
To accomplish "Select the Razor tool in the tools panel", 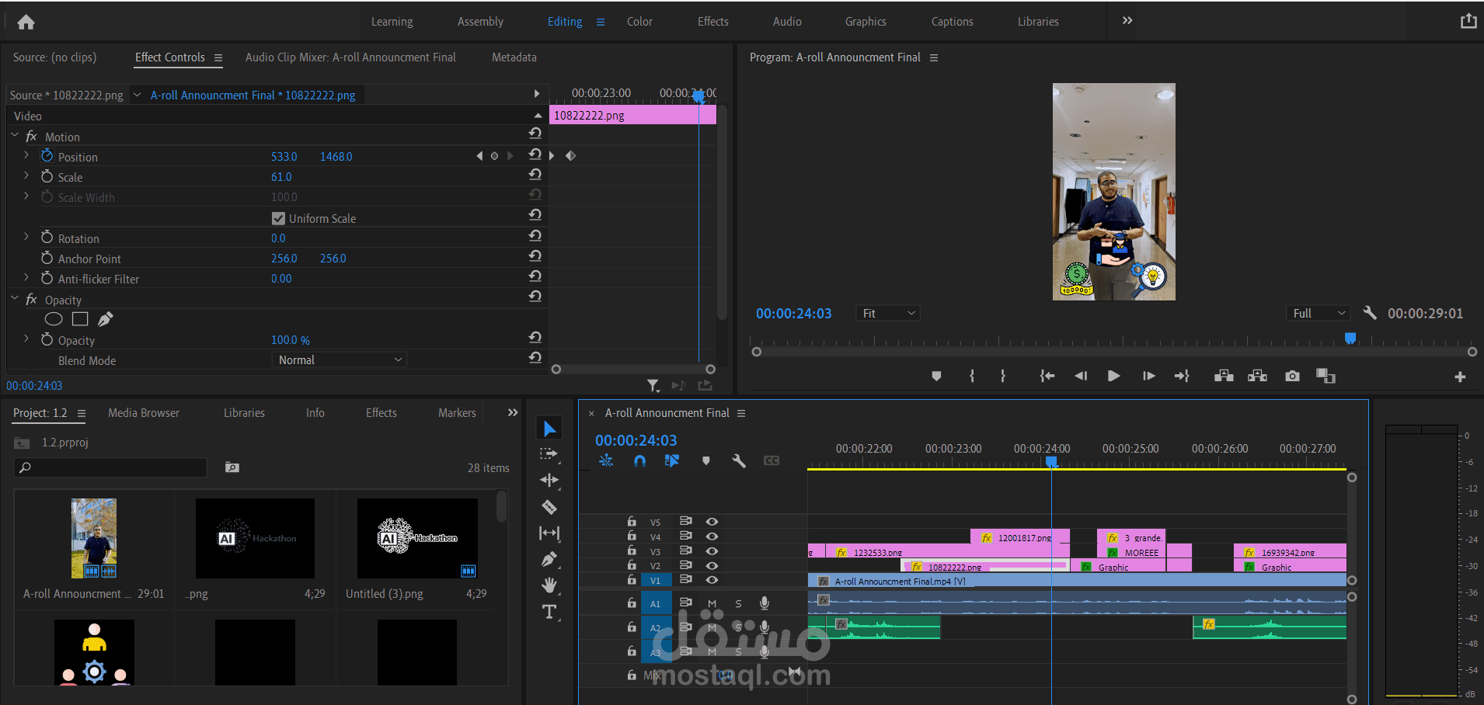I will 549,507.
